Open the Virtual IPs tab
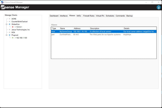162x108 pixels. pyautogui.click(x=100, y=16)
